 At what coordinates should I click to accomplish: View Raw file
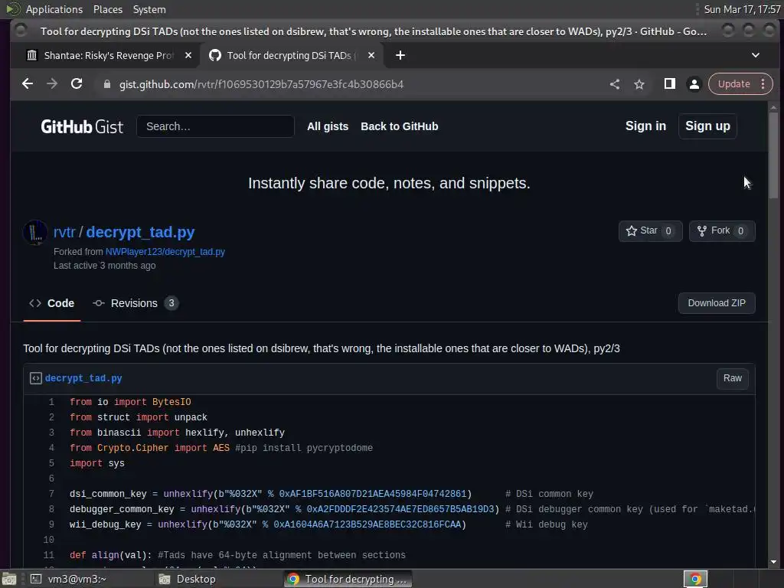(x=732, y=378)
